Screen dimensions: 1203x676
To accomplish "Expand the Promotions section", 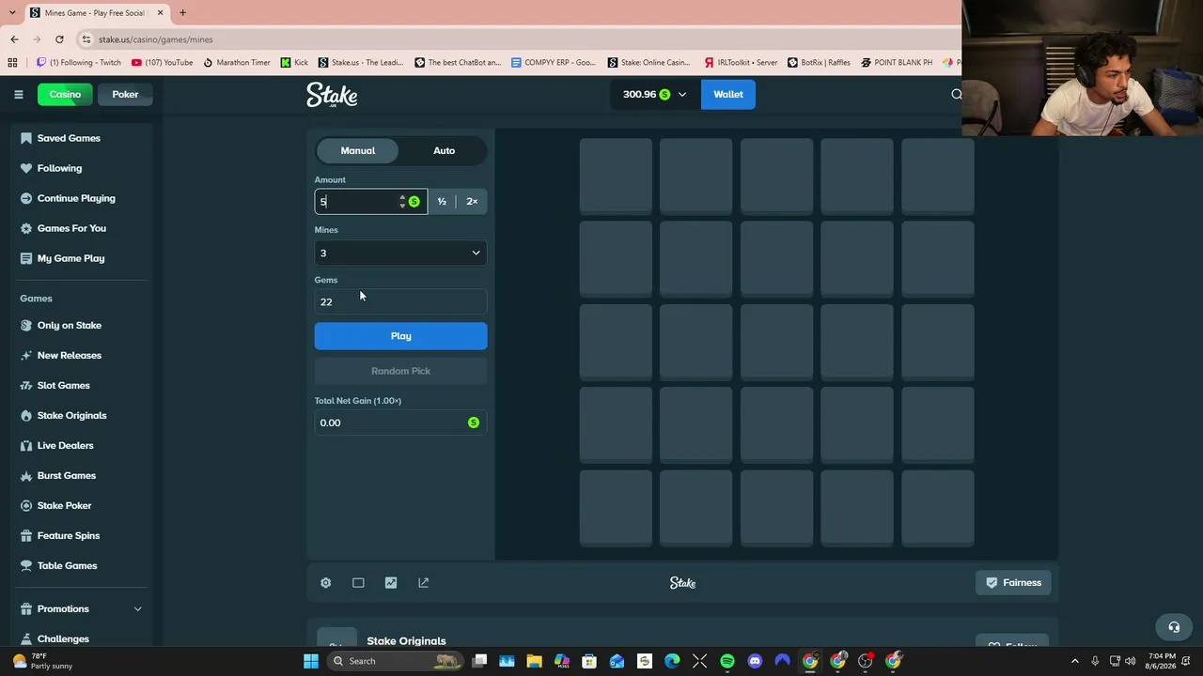I will click(80, 608).
